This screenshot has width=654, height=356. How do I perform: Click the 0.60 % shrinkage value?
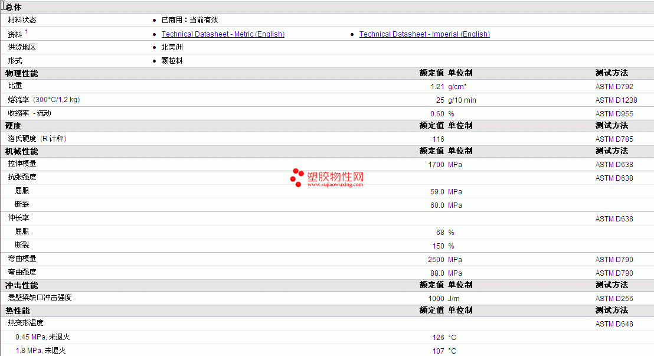pos(442,114)
